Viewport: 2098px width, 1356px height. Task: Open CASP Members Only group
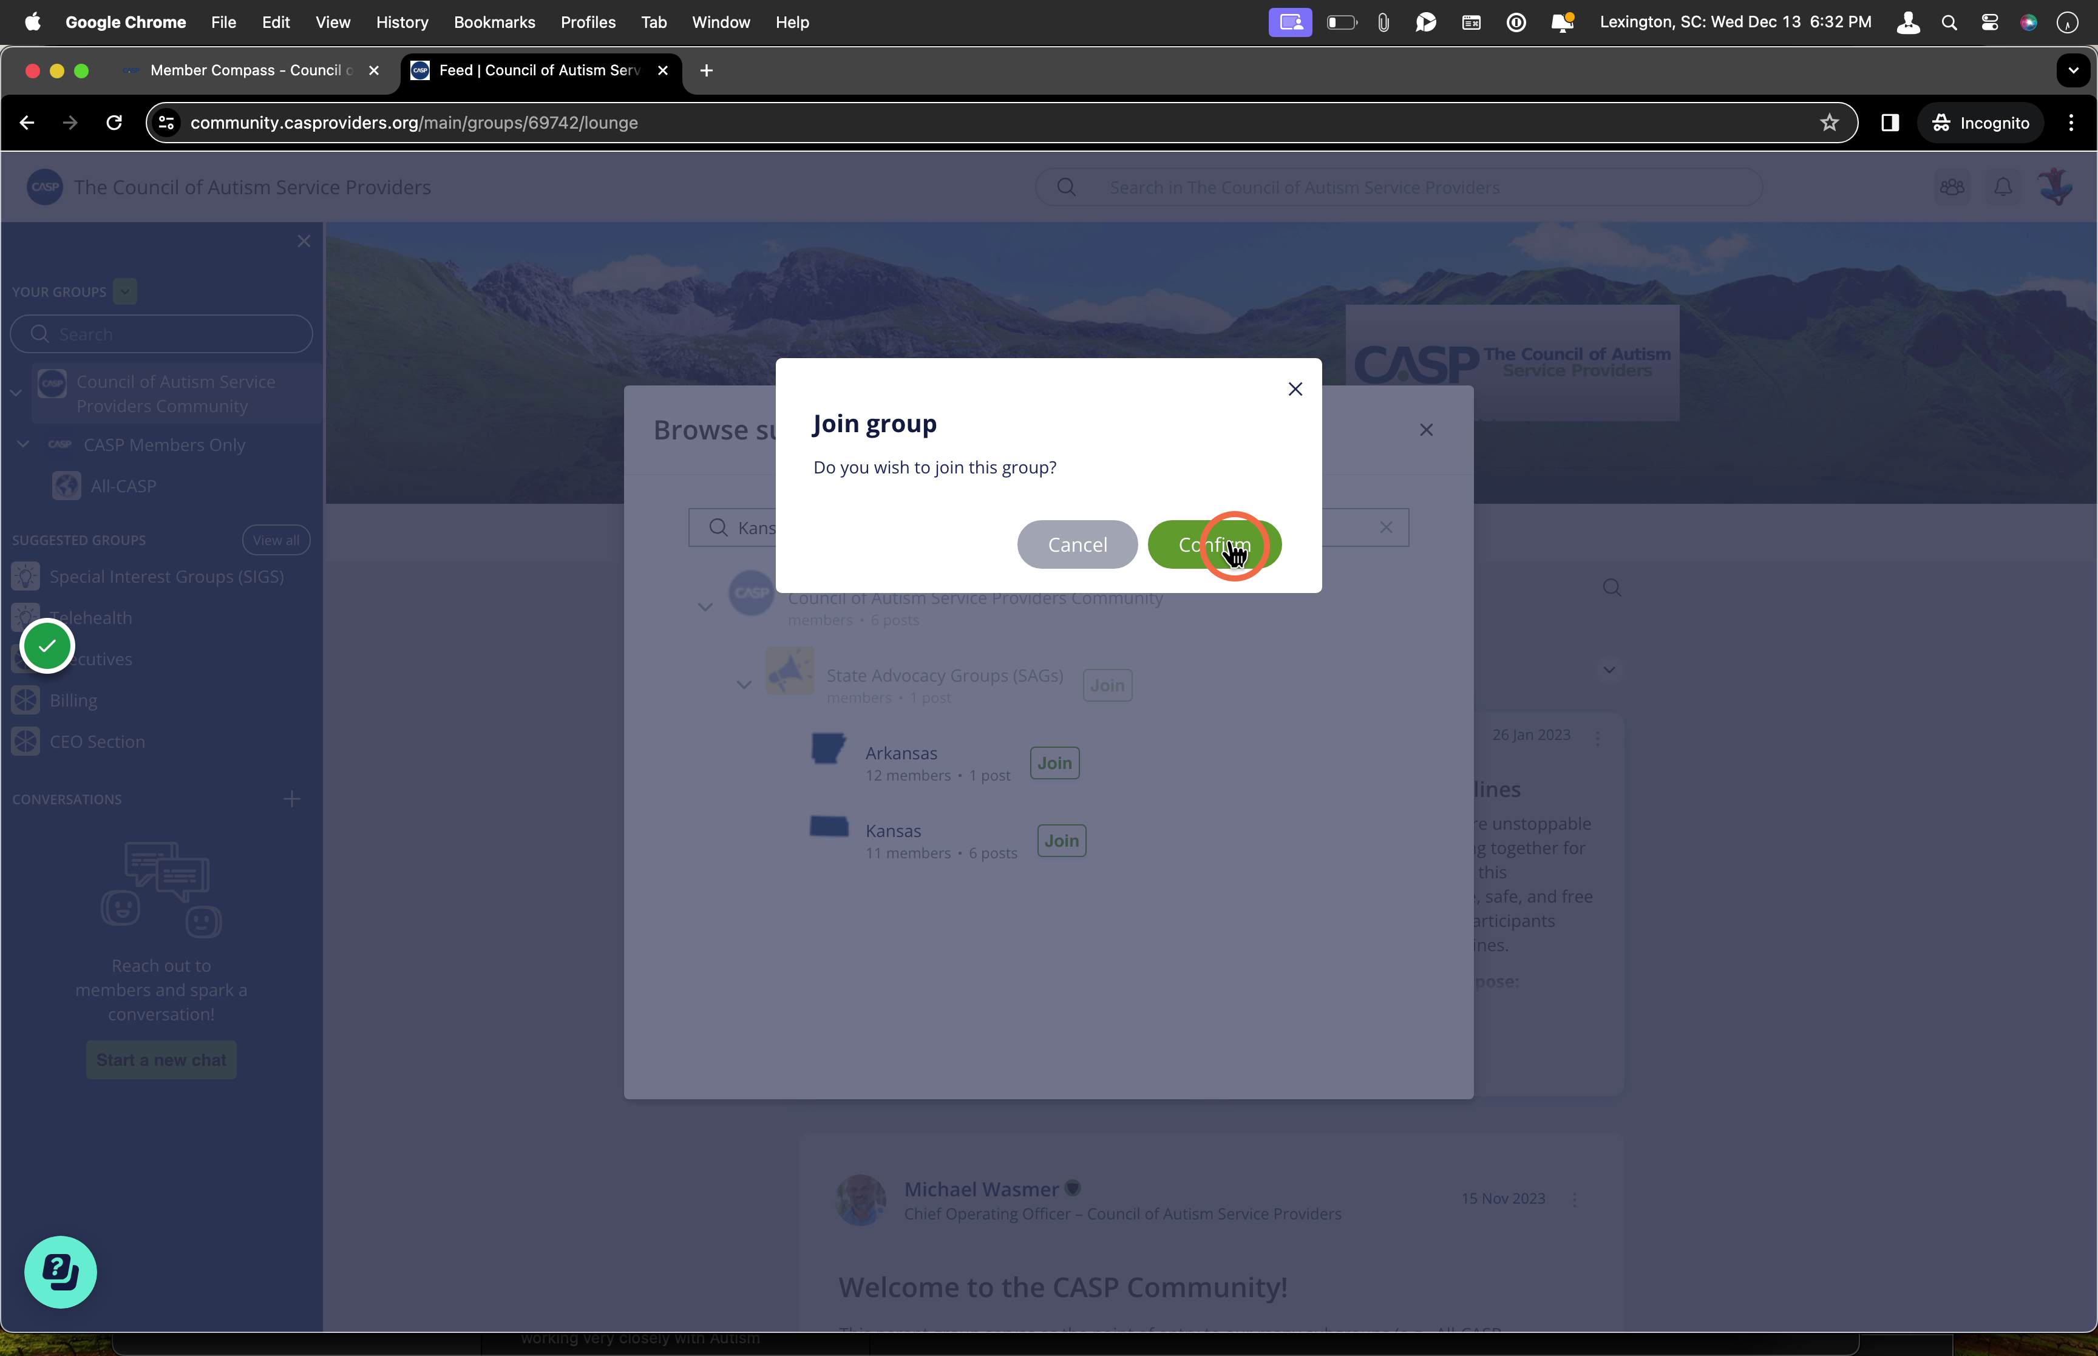(165, 445)
